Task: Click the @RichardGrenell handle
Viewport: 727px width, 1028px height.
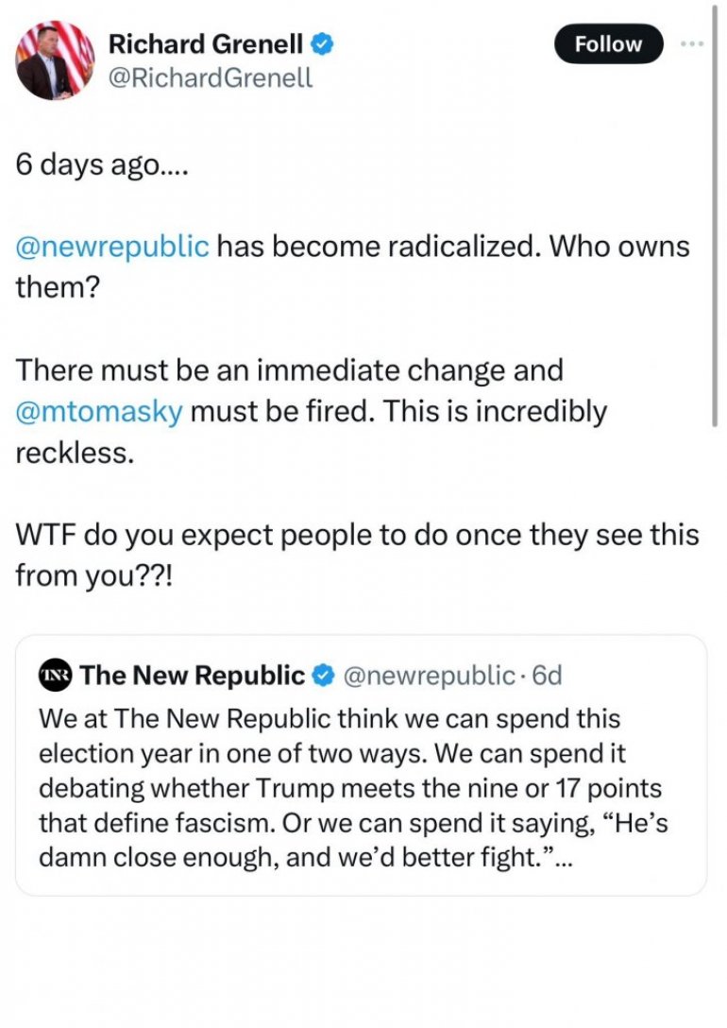Action: click(x=210, y=77)
